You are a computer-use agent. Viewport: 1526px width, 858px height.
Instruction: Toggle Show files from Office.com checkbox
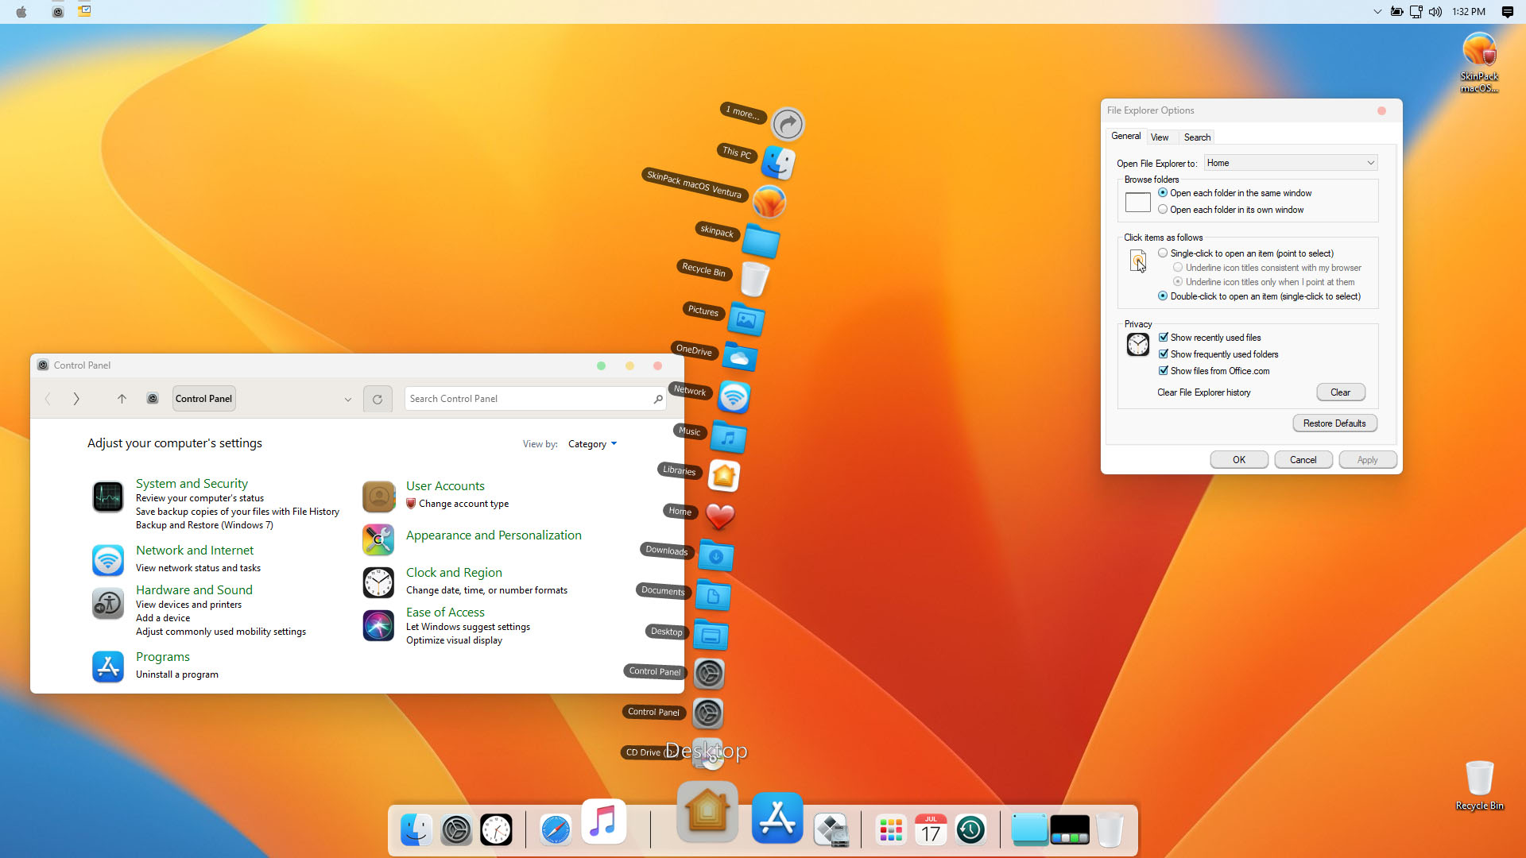tap(1164, 371)
